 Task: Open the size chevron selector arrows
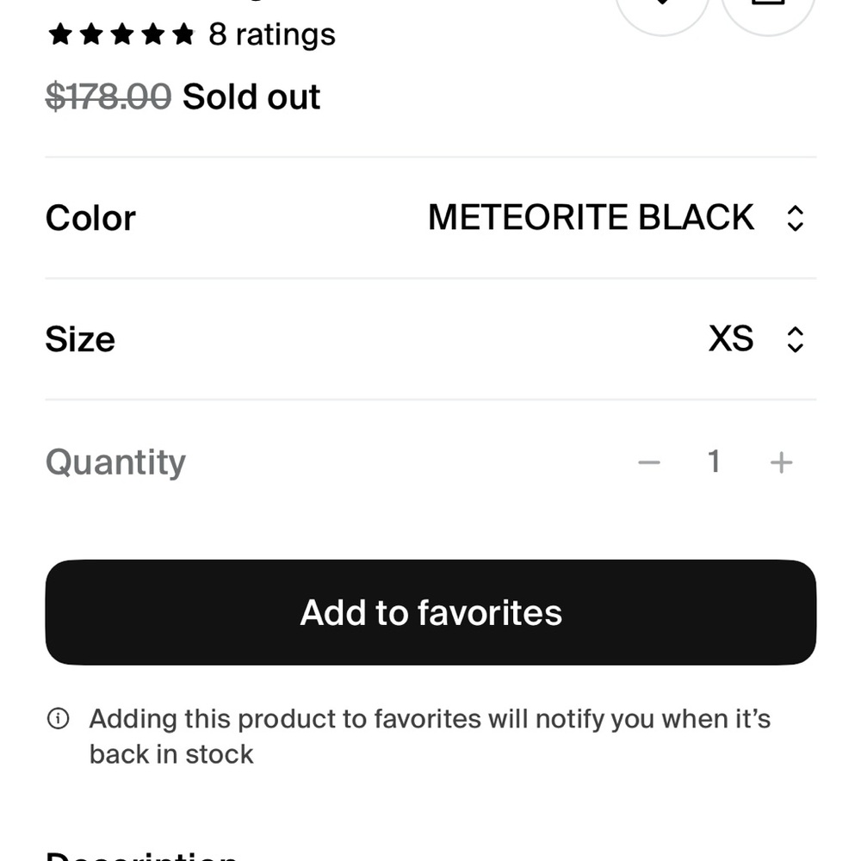click(795, 340)
